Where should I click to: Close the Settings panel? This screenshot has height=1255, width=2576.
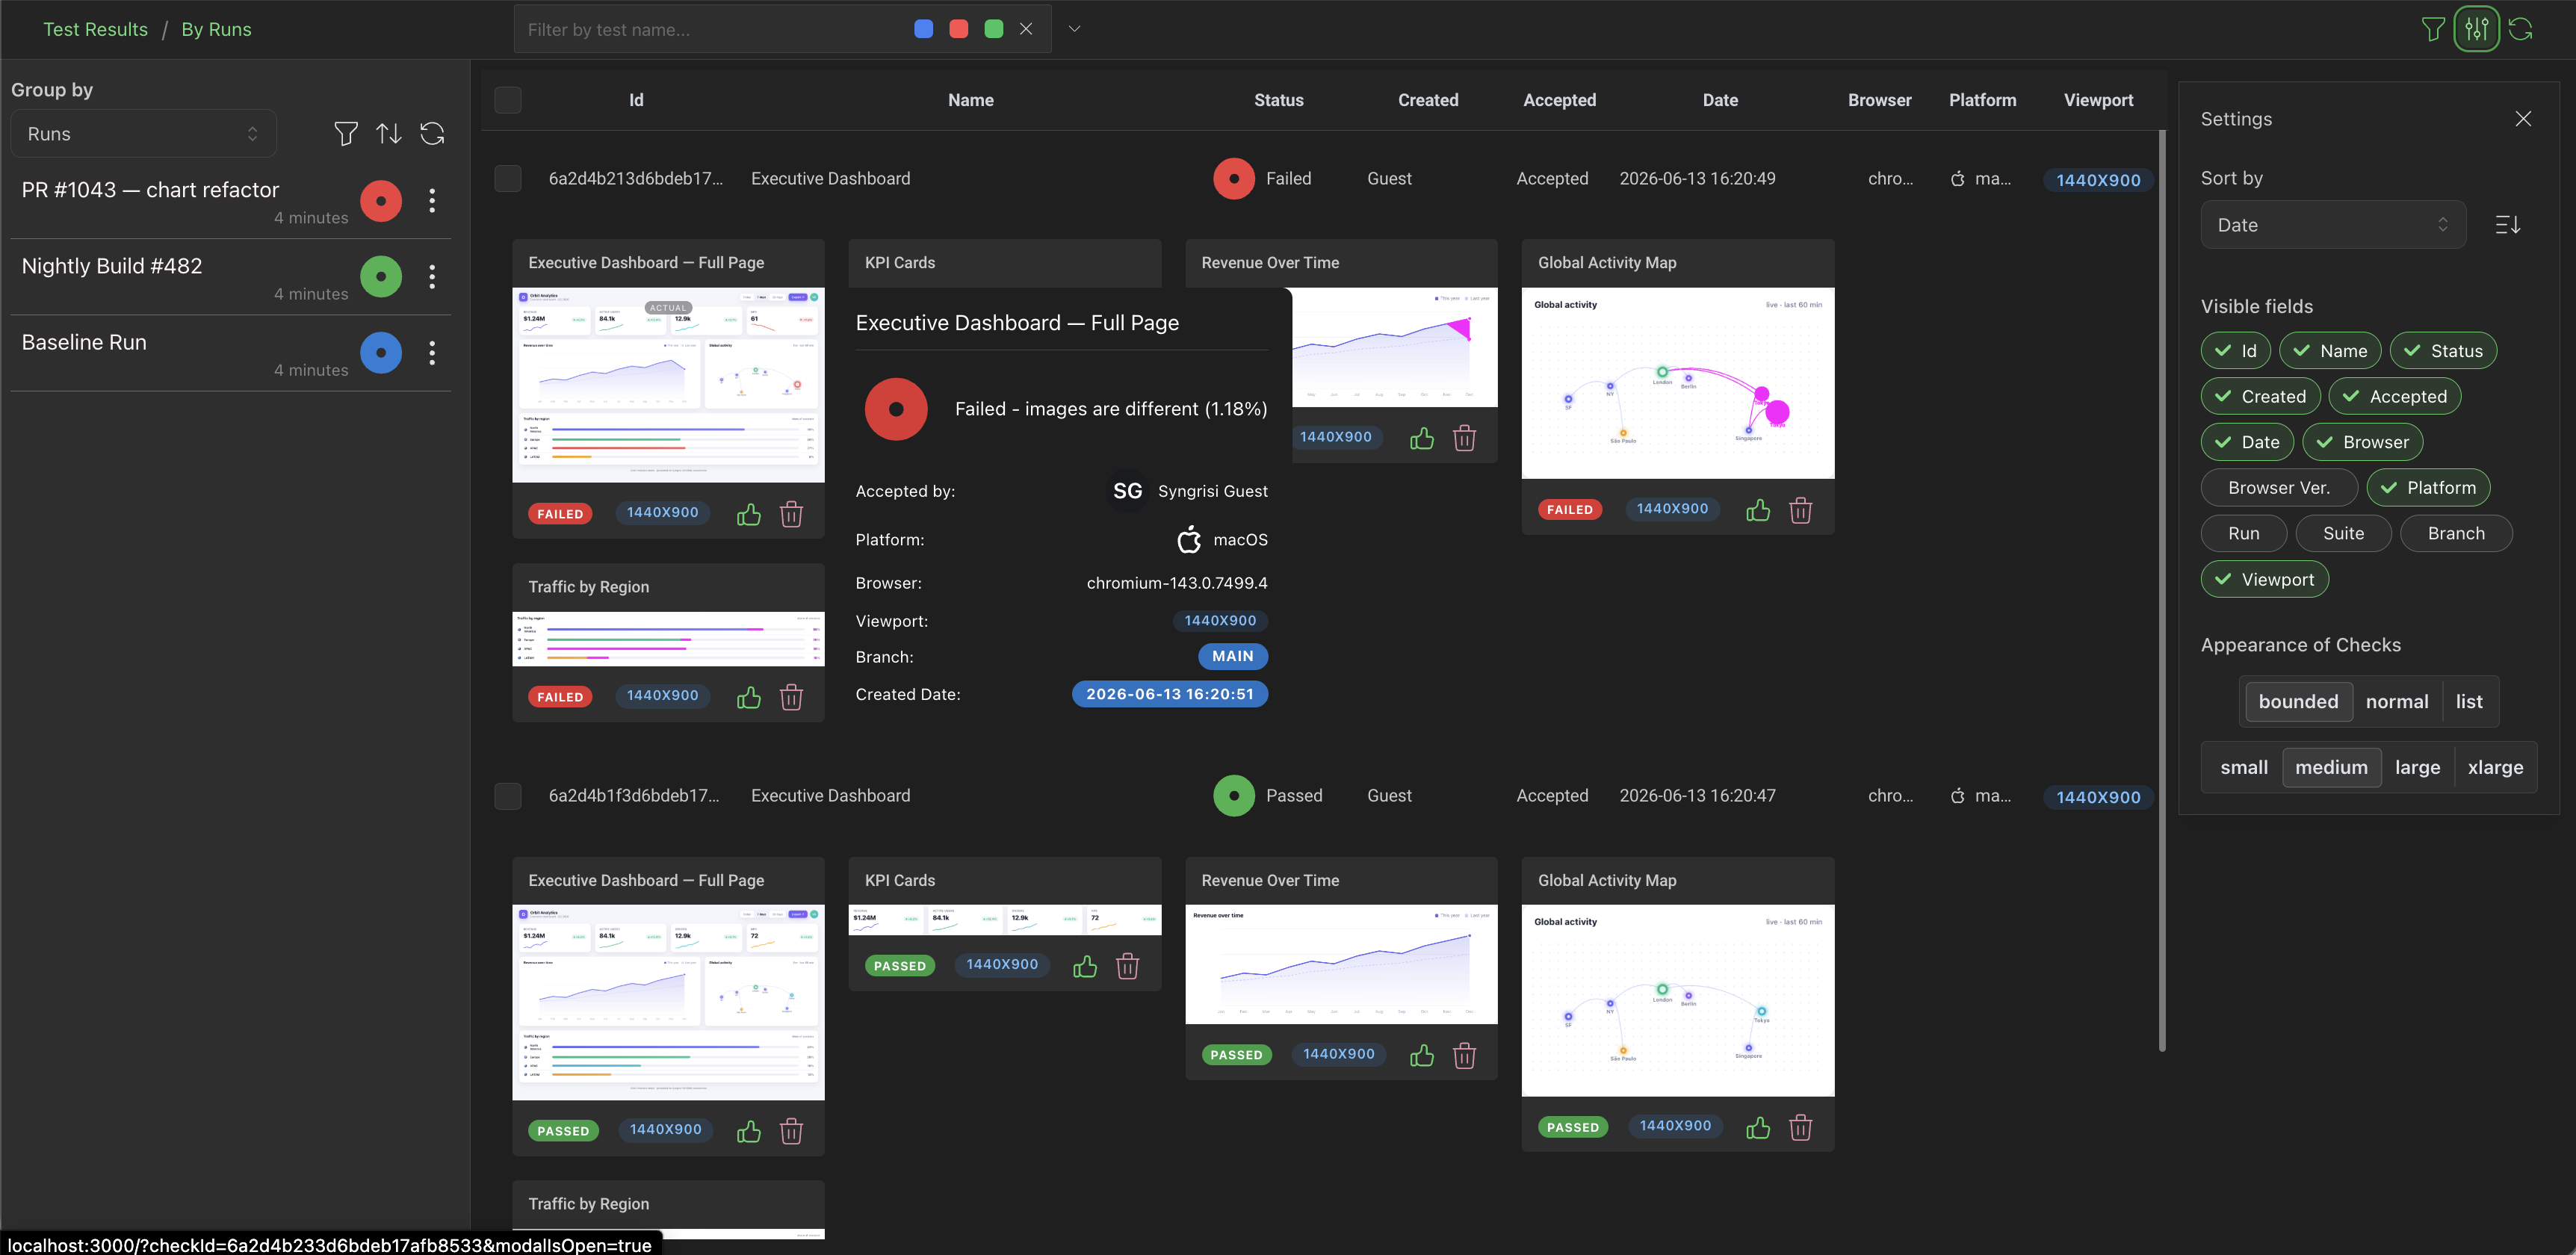click(2523, 119)
